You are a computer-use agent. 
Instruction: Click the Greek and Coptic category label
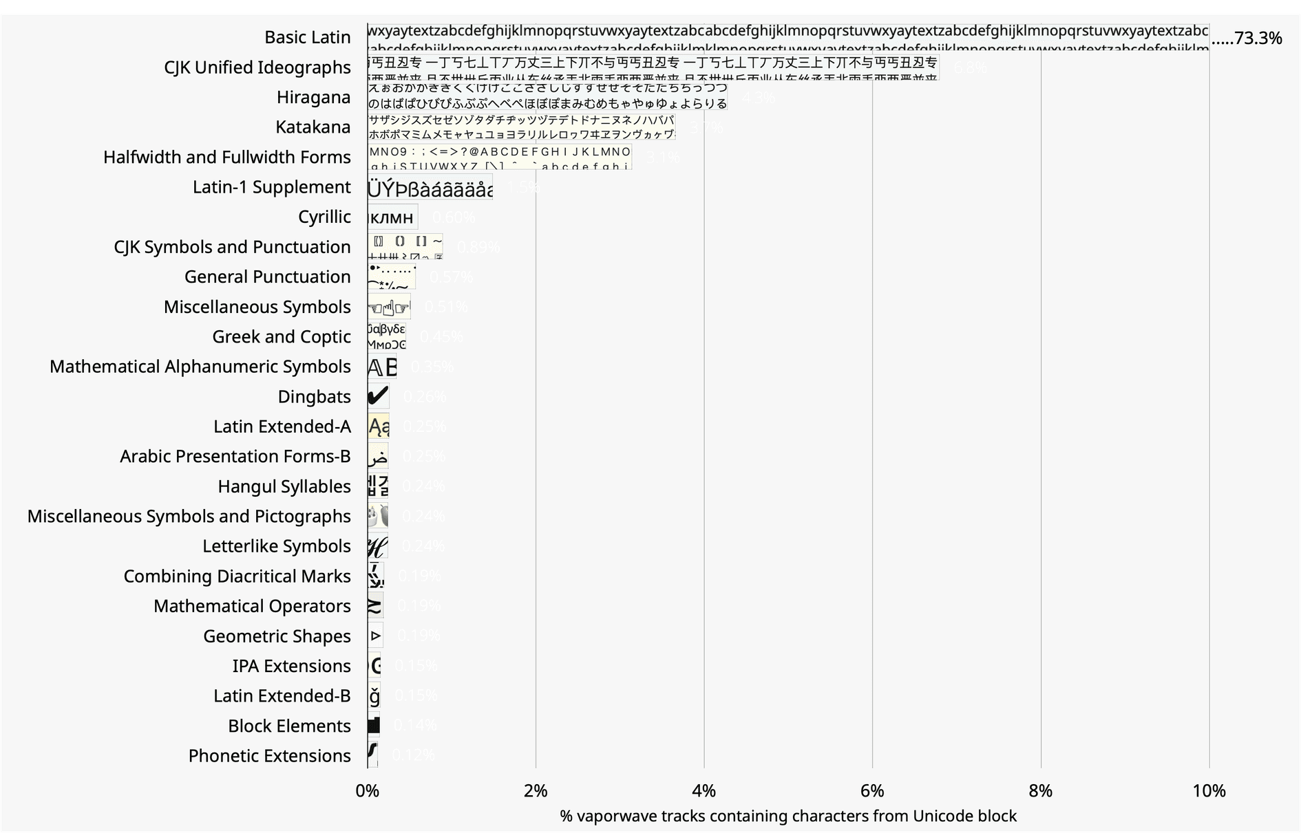pos(281,336)
